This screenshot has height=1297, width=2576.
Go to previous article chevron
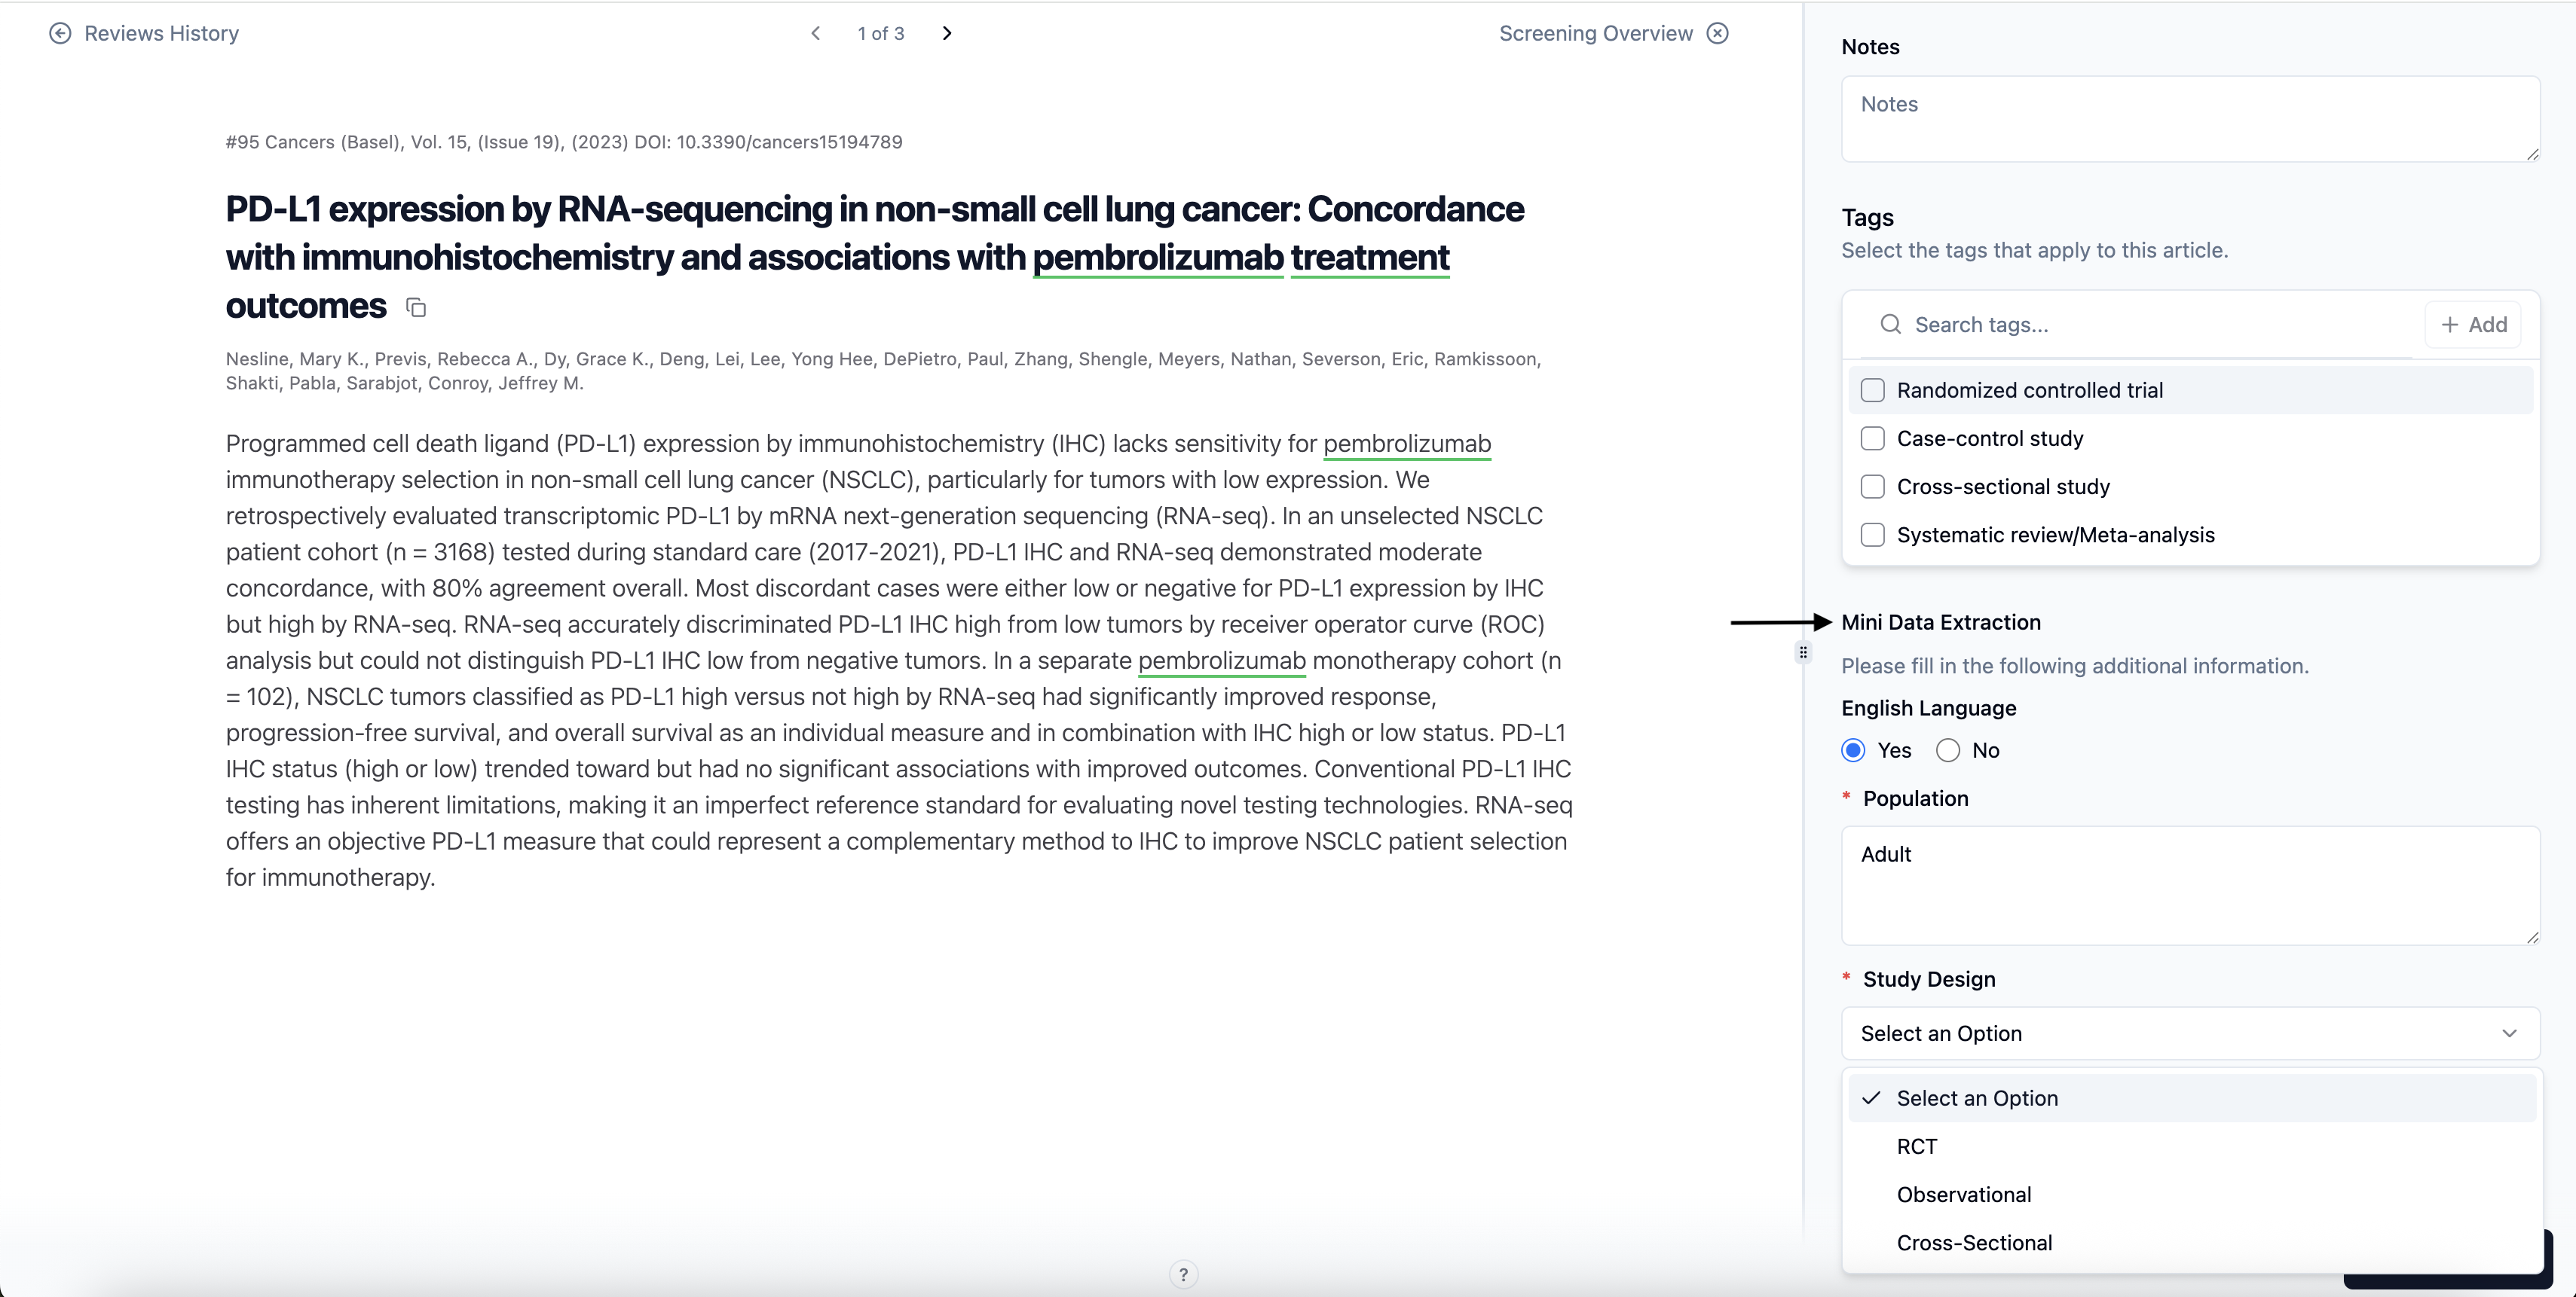point(816,33)
